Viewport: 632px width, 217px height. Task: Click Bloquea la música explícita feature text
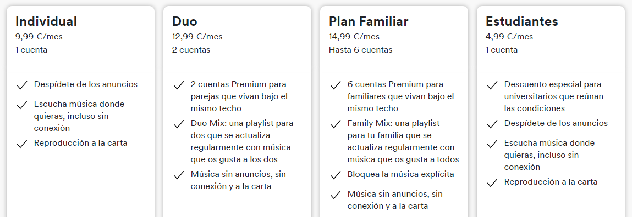[x=400, y=174]
